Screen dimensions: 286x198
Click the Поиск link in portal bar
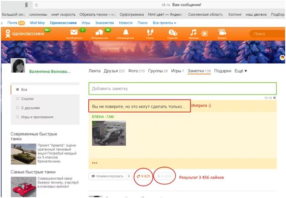tap(143, 23)
